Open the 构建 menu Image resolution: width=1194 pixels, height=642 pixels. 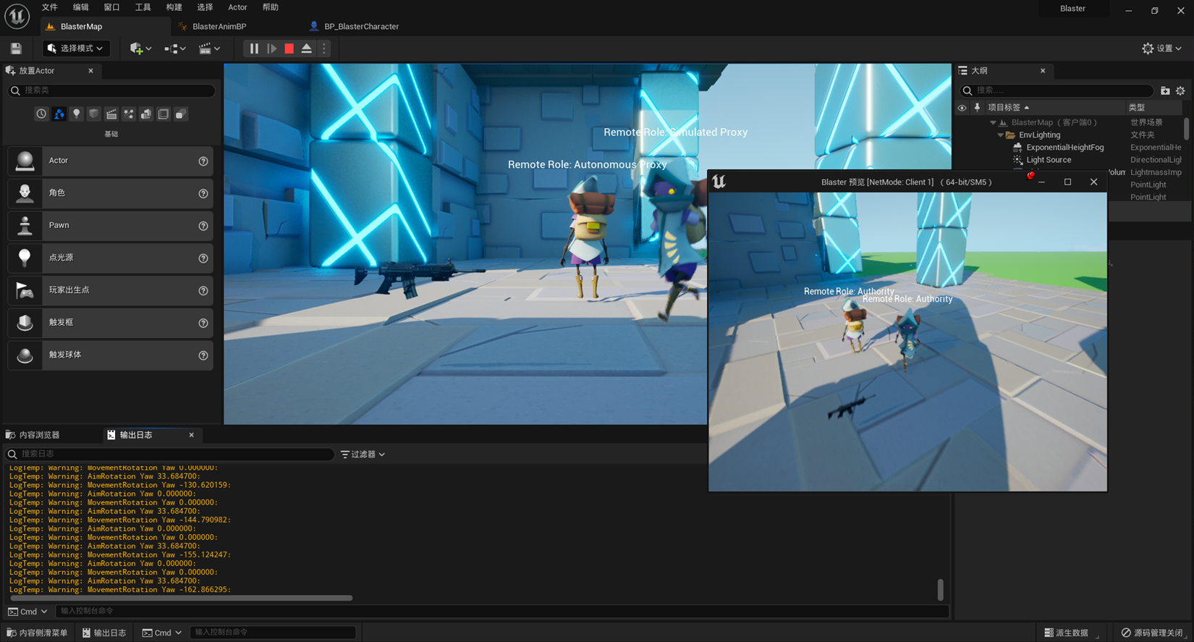point(174,7)
